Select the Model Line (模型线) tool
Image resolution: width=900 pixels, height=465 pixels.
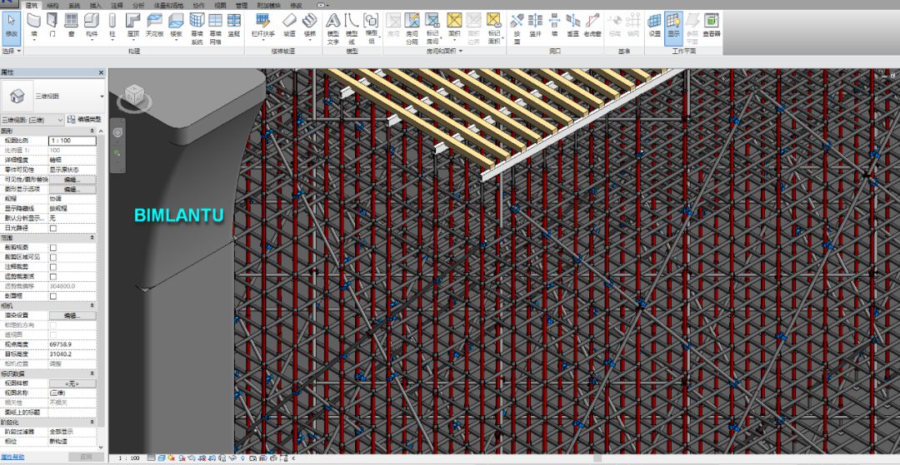click(352, 28)
